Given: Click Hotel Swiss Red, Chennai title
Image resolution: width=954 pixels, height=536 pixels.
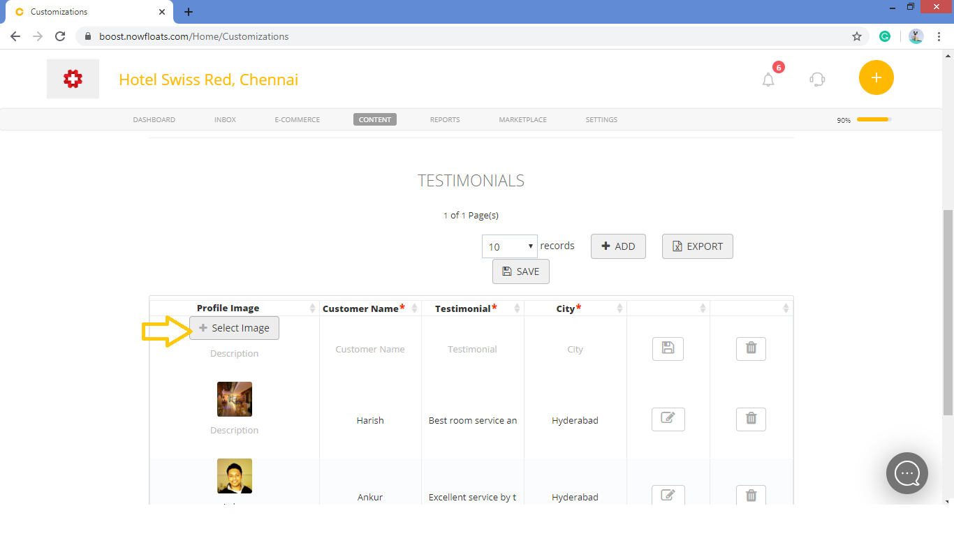Looking at the screenshot, I should pos(208,80).
